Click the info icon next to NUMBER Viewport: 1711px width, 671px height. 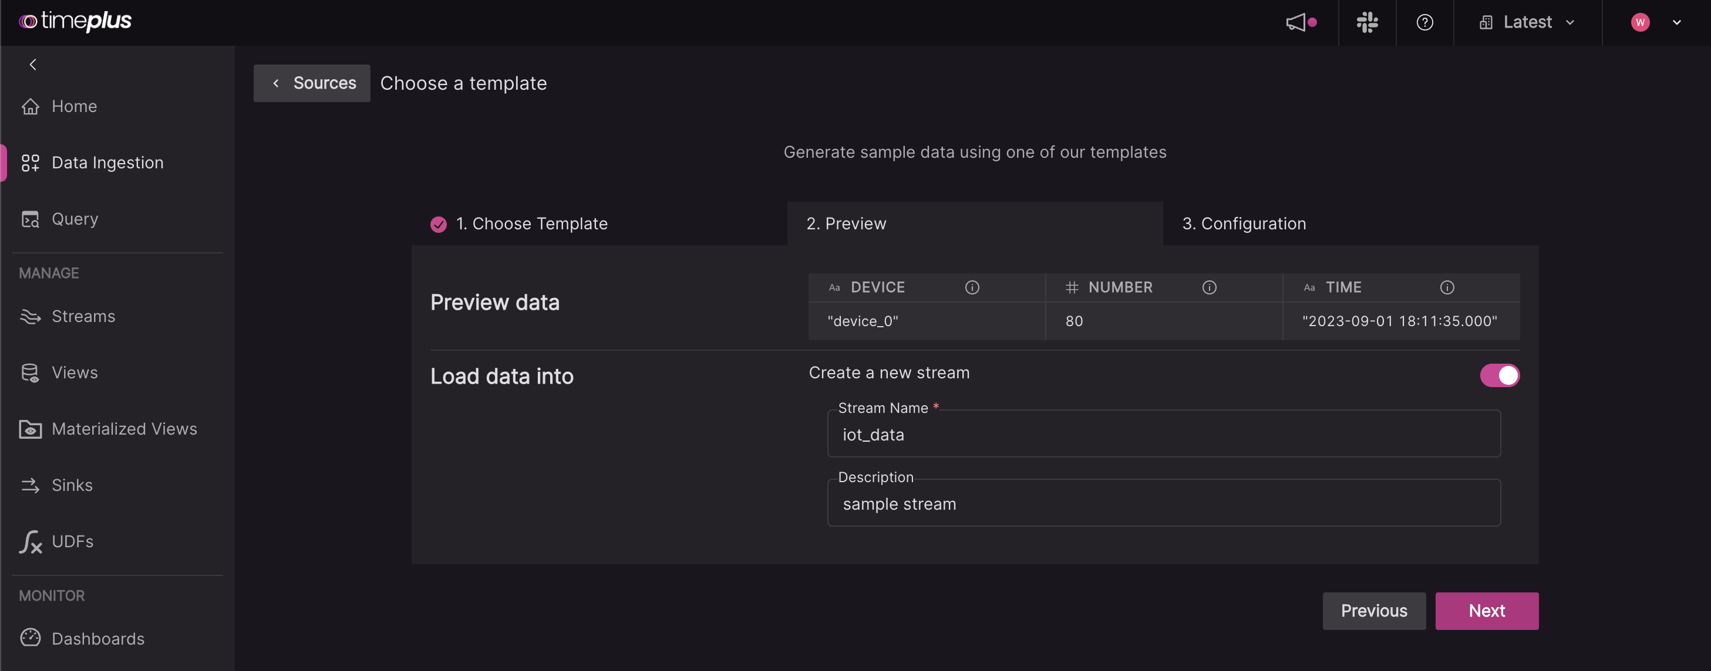click(x=1210, y=287)
